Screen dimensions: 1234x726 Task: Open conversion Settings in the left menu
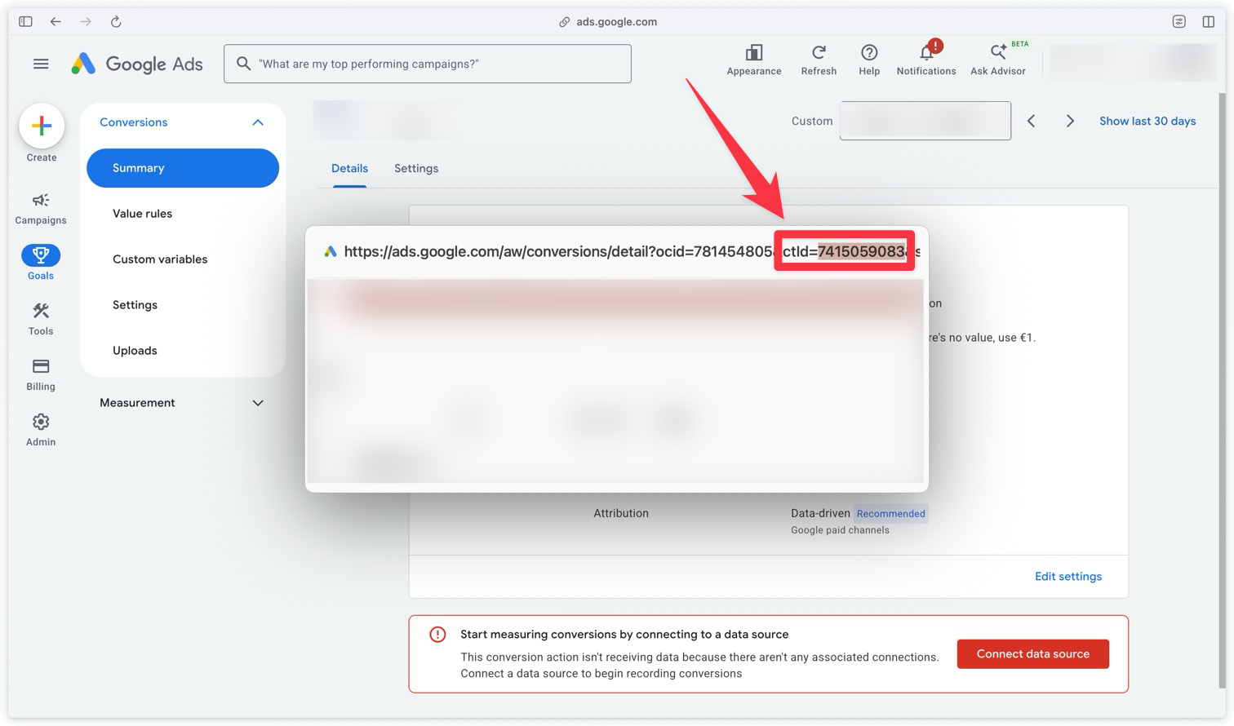click(x=135, y=305)
